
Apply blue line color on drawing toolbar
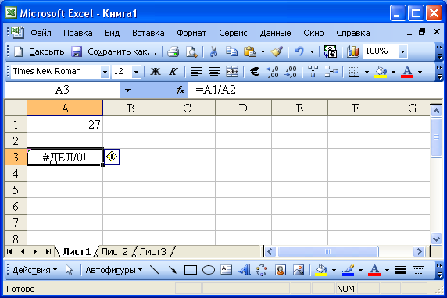pos(348,270)
